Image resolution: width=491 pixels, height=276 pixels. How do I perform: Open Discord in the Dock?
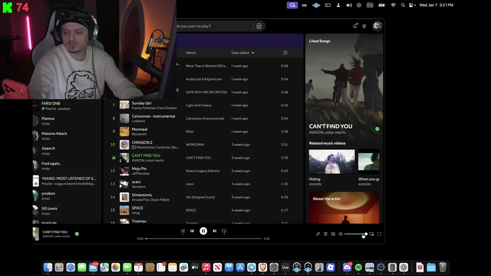pyautogui.click(x=347, y=267)
